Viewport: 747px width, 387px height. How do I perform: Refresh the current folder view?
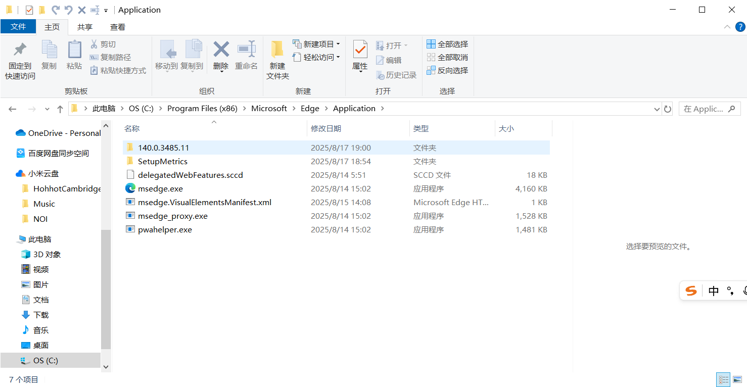coord(668,109)
